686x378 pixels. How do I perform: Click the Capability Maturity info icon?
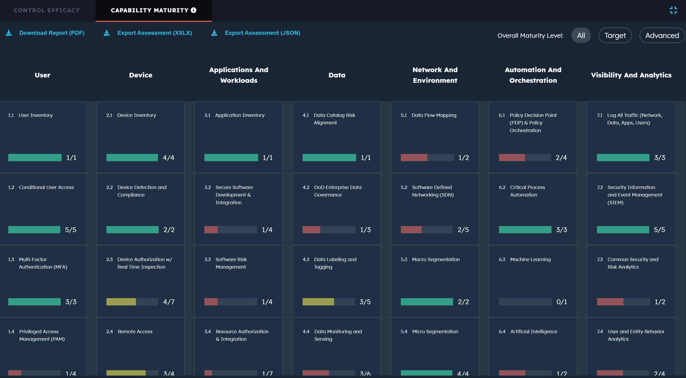coord(193,10)
